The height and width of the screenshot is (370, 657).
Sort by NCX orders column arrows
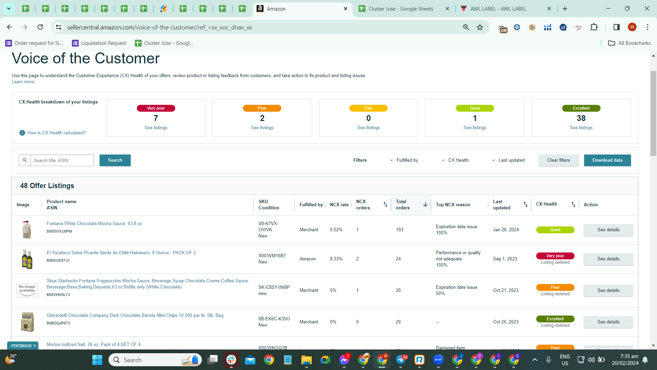pyautogui.click(x=385, y=205)
